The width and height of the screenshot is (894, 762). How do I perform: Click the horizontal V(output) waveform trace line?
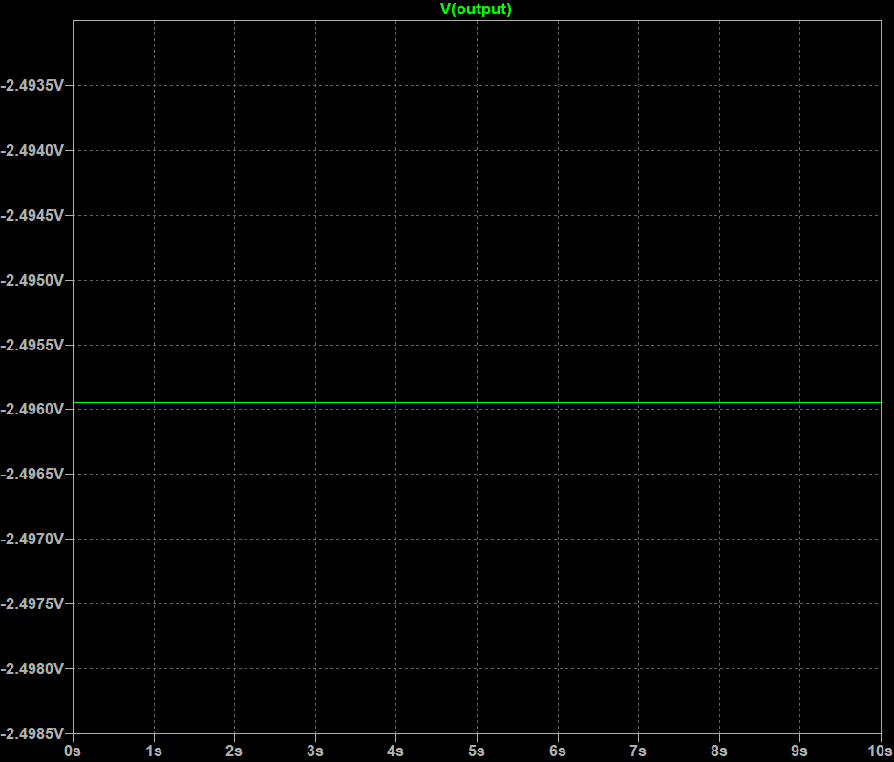[x=476, y=402]
